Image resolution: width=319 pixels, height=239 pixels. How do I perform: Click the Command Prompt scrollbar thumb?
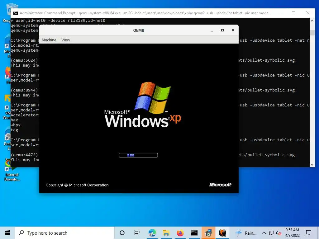tap(312, 32)
